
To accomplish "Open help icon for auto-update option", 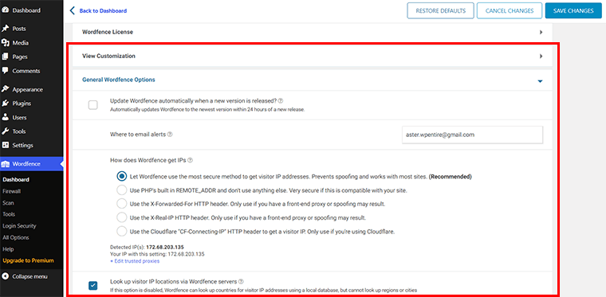I will click(x=281, y=100).
